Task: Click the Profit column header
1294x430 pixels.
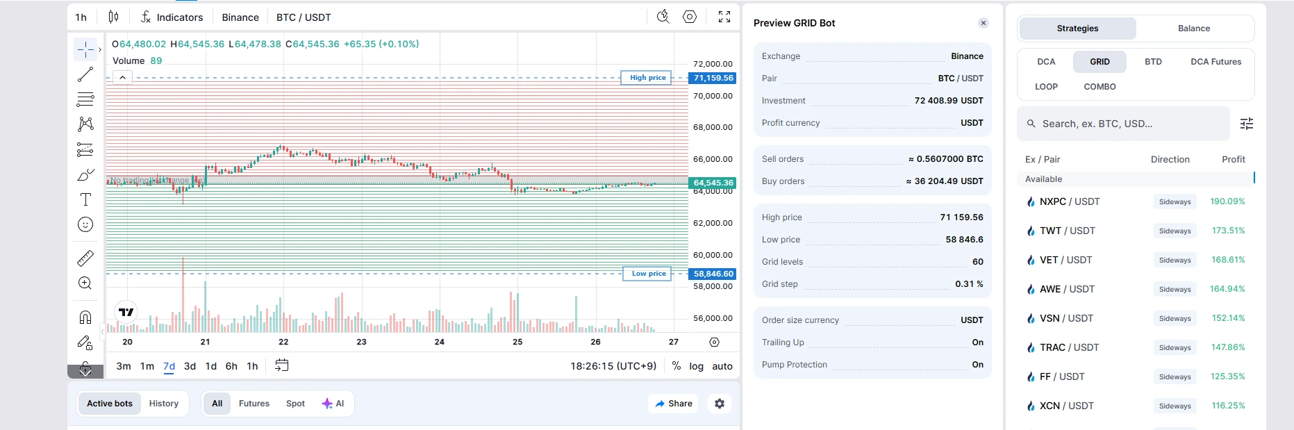Action: click(1234, 159)
